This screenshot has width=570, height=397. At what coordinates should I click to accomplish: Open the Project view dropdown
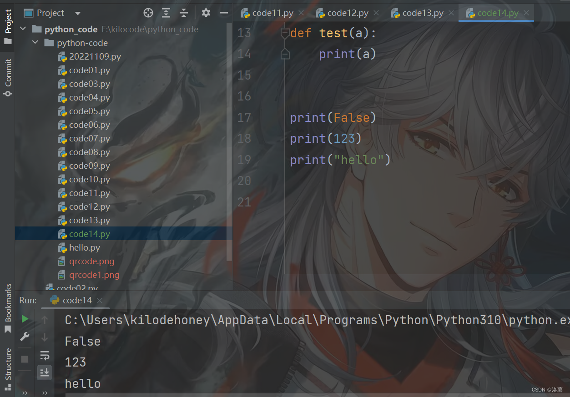click(77, 13)
